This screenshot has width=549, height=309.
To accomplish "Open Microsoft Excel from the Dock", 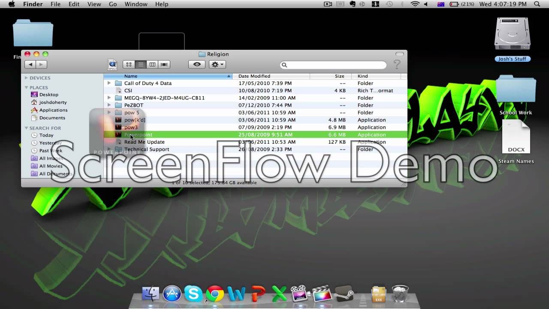I will tap(279, 294).
